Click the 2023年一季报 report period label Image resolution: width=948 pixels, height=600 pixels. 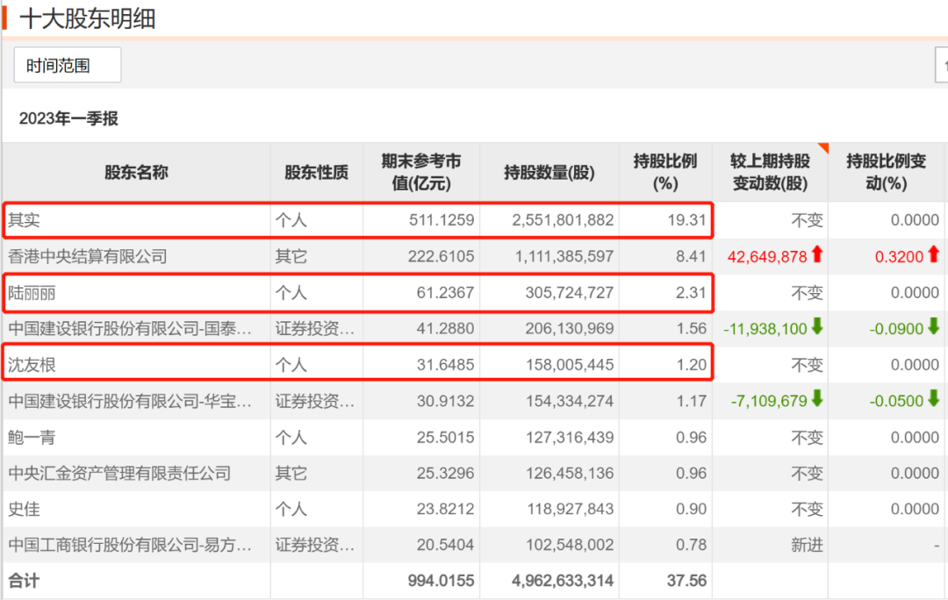68,118
